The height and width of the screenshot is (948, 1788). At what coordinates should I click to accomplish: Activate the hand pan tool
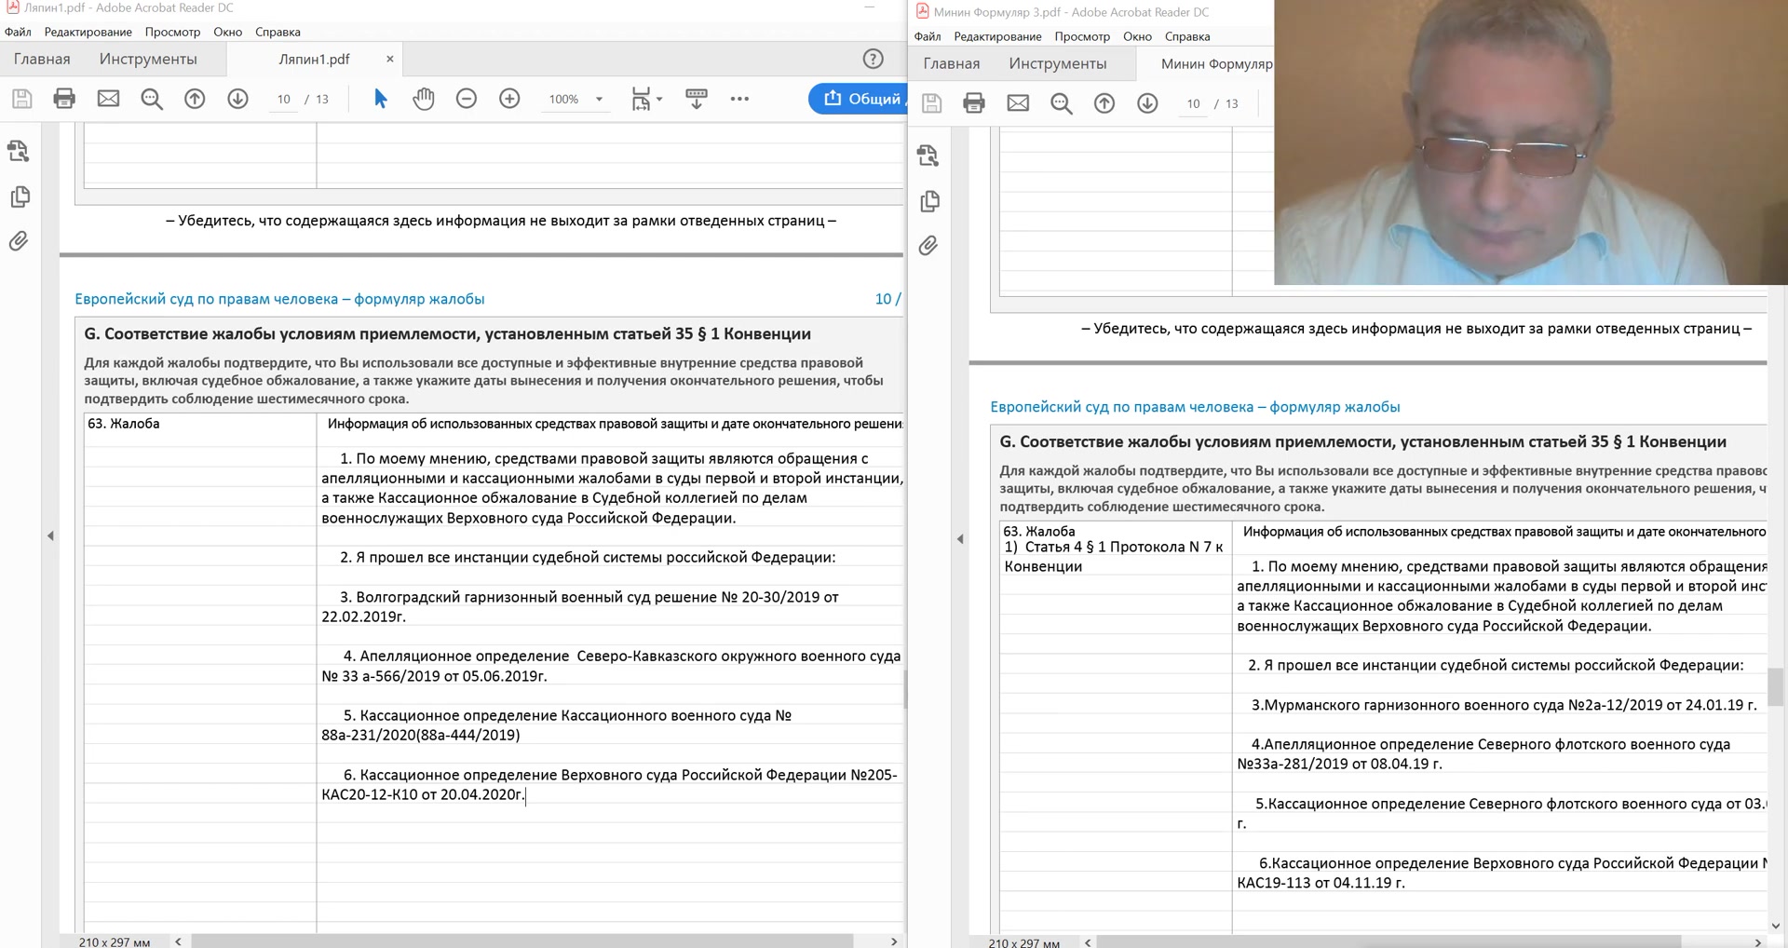[x=424, y=99]
